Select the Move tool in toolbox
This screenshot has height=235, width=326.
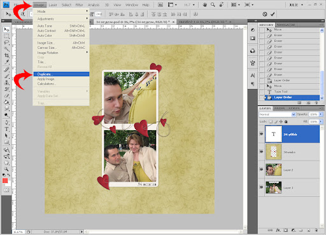[x=6, y=29]
